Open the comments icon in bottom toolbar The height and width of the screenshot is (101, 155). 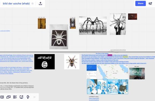(2, 97)
